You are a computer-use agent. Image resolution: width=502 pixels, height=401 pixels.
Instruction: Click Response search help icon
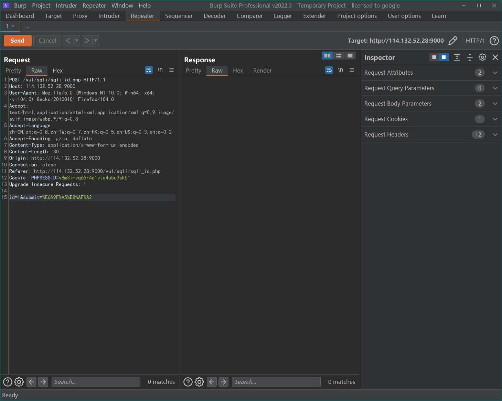[188, 382]
